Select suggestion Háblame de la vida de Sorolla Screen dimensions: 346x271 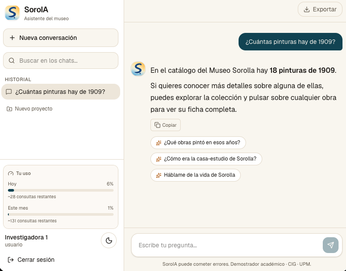click(196, 175)
